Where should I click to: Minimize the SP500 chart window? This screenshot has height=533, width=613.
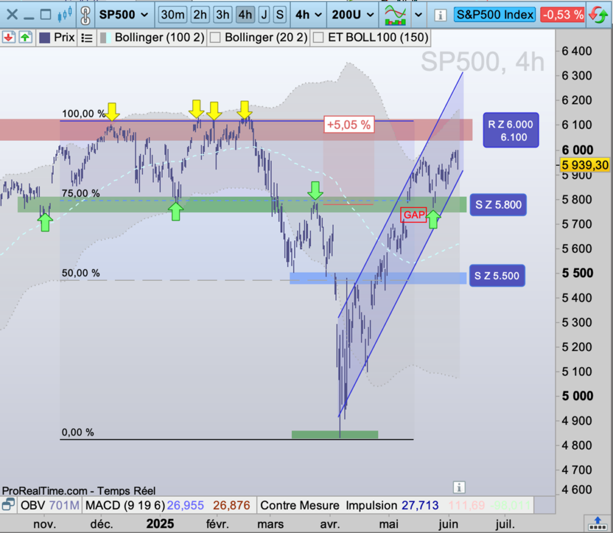click(29, 18)
